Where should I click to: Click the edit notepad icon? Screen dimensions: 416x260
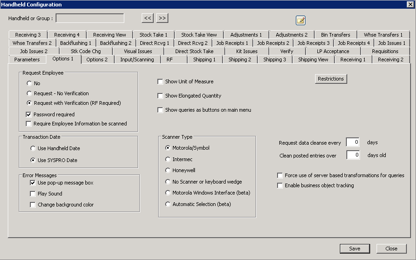[300, 20]
